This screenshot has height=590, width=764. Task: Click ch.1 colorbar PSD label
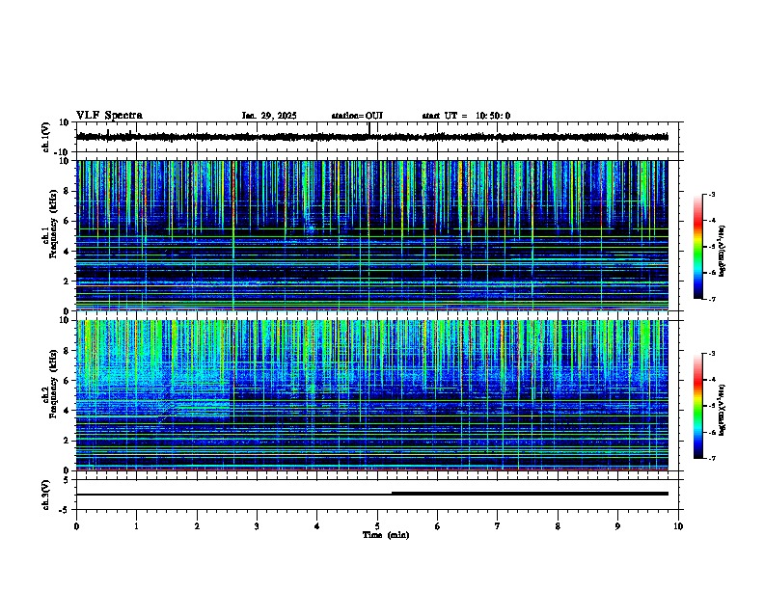click(723, 252)
